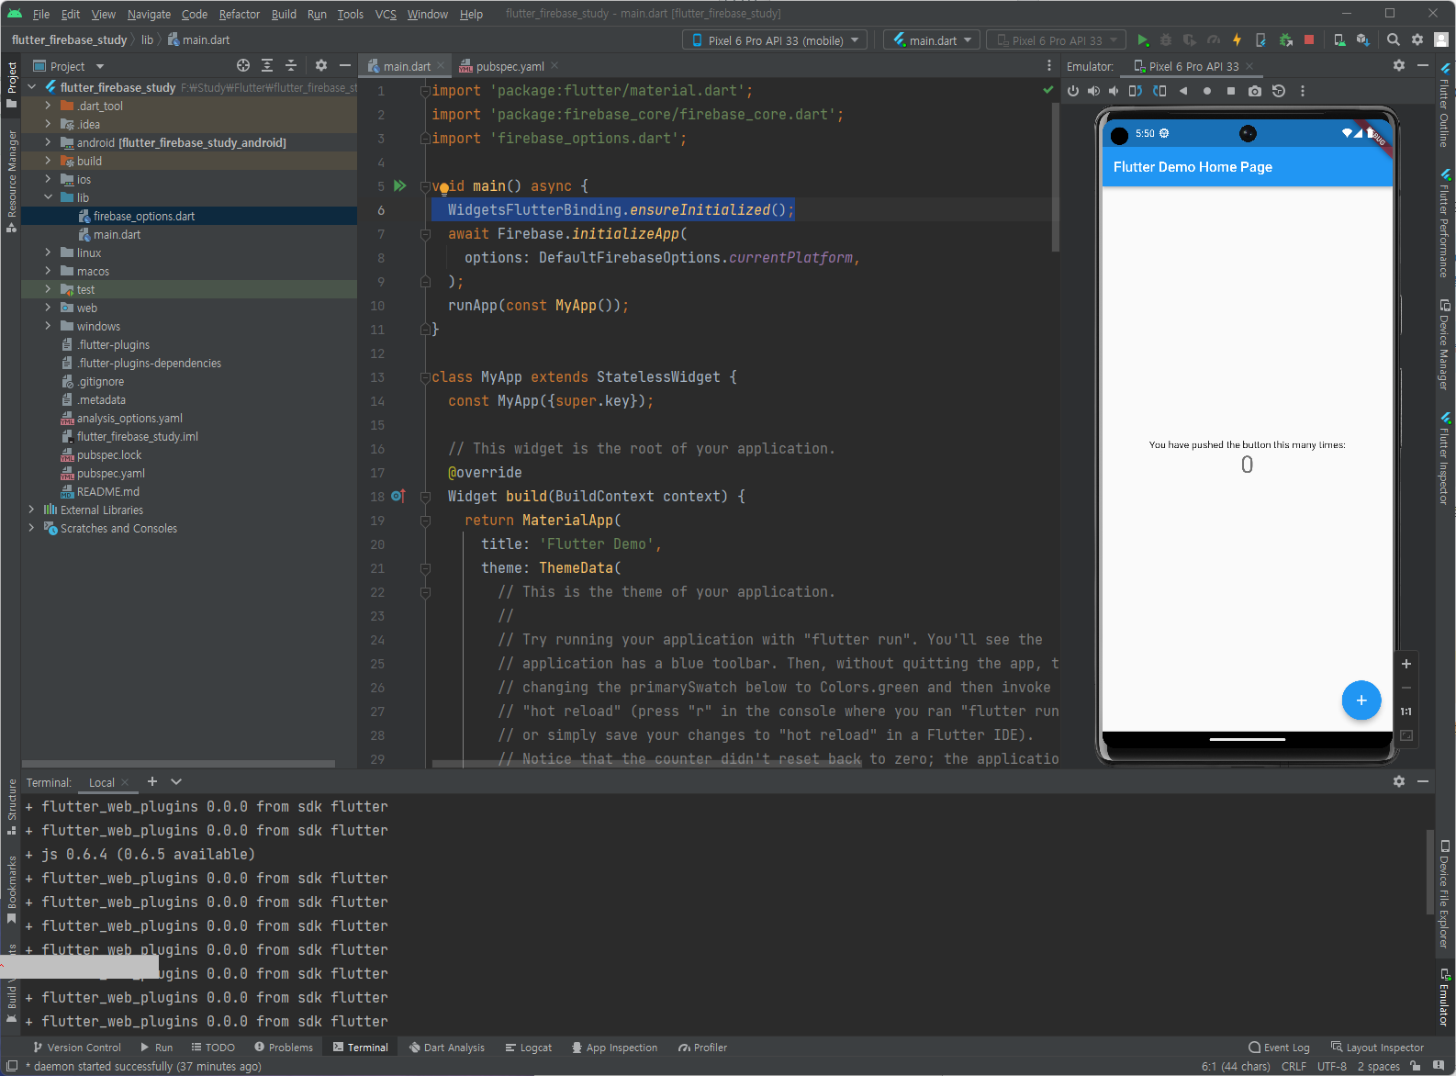This screenshot has height=1076, width=1456.
Task: Open main.dart in project tree
Action: point(117,234)
